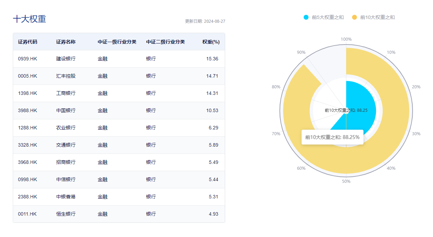The image size is (433, 237).
Task: Sort by 权重(%) column header
Action: click(211, 42)
